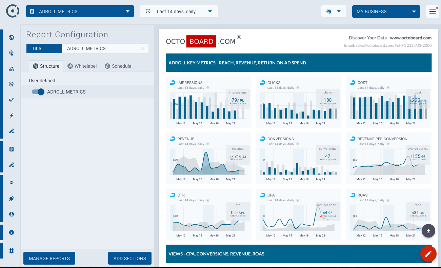Screen dimensions: 441x268
Task: Click the gray download floating button
Action: point(428,231)
